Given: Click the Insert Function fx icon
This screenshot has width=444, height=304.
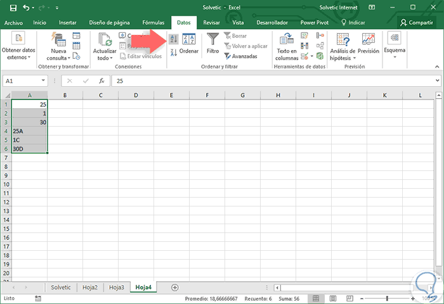Looking at the screenshot, I should pyautogui.click(x=101, y=81).
